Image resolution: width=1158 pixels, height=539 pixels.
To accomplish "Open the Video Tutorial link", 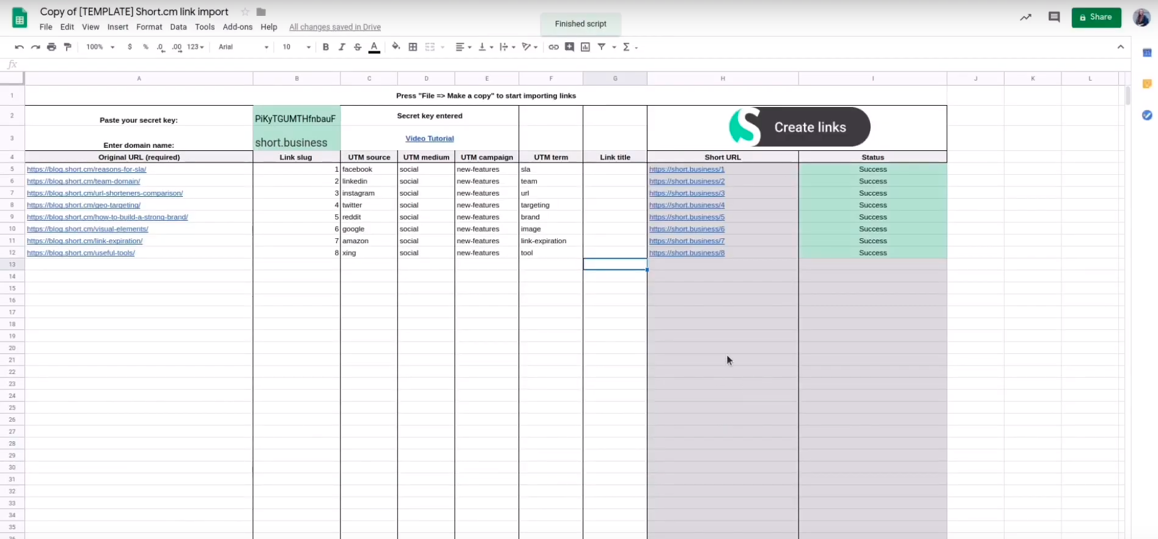I will click(430, 139).
